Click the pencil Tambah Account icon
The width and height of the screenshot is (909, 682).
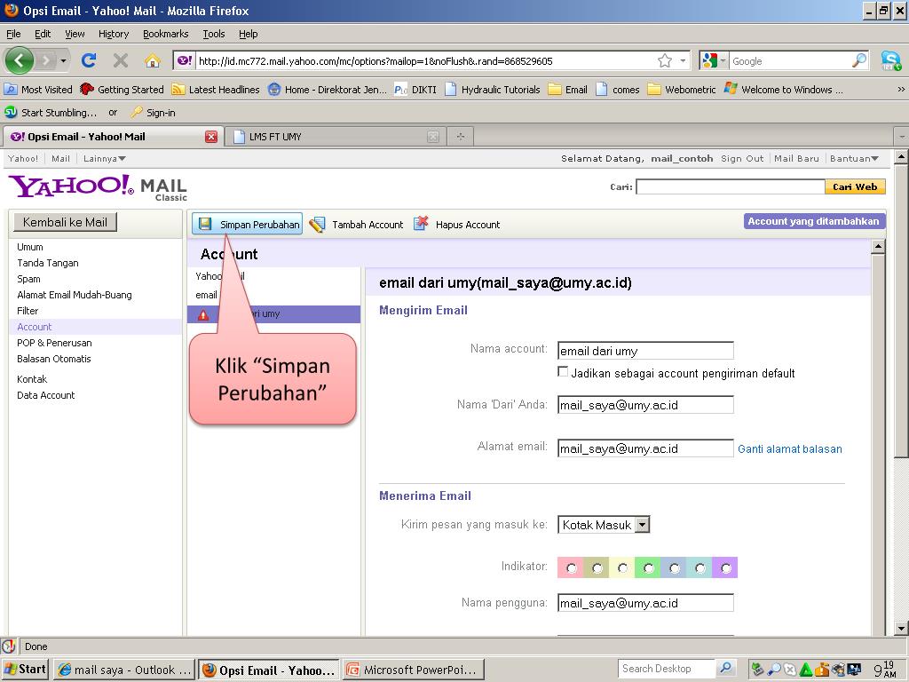pos(317,225)
